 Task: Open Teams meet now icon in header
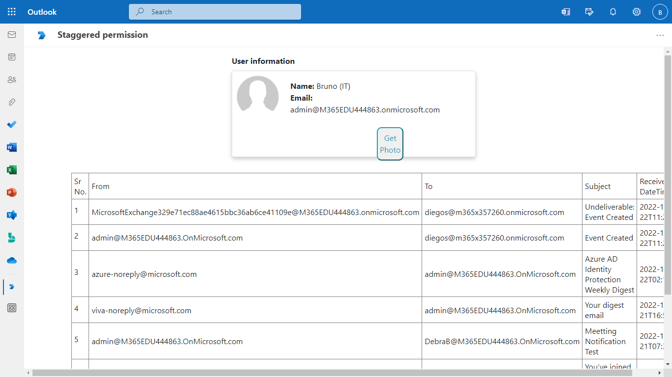point(566,12)
